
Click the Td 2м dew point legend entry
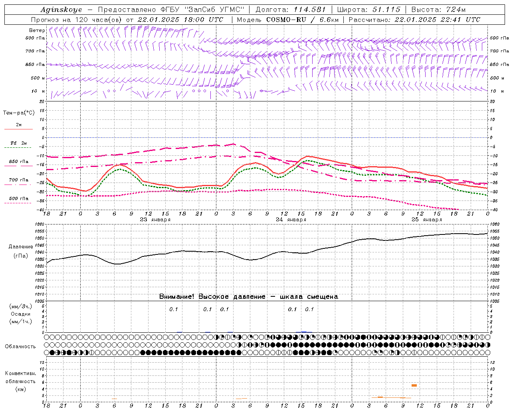point(18,143)
